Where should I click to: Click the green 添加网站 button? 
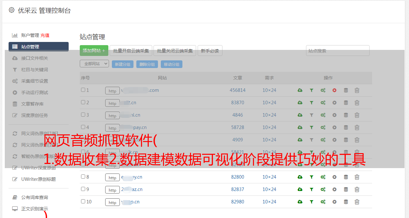point(94,51)
